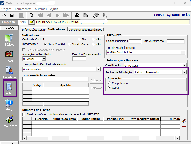
Task: Open the Observações sidebar module
Action: [9, 121]
